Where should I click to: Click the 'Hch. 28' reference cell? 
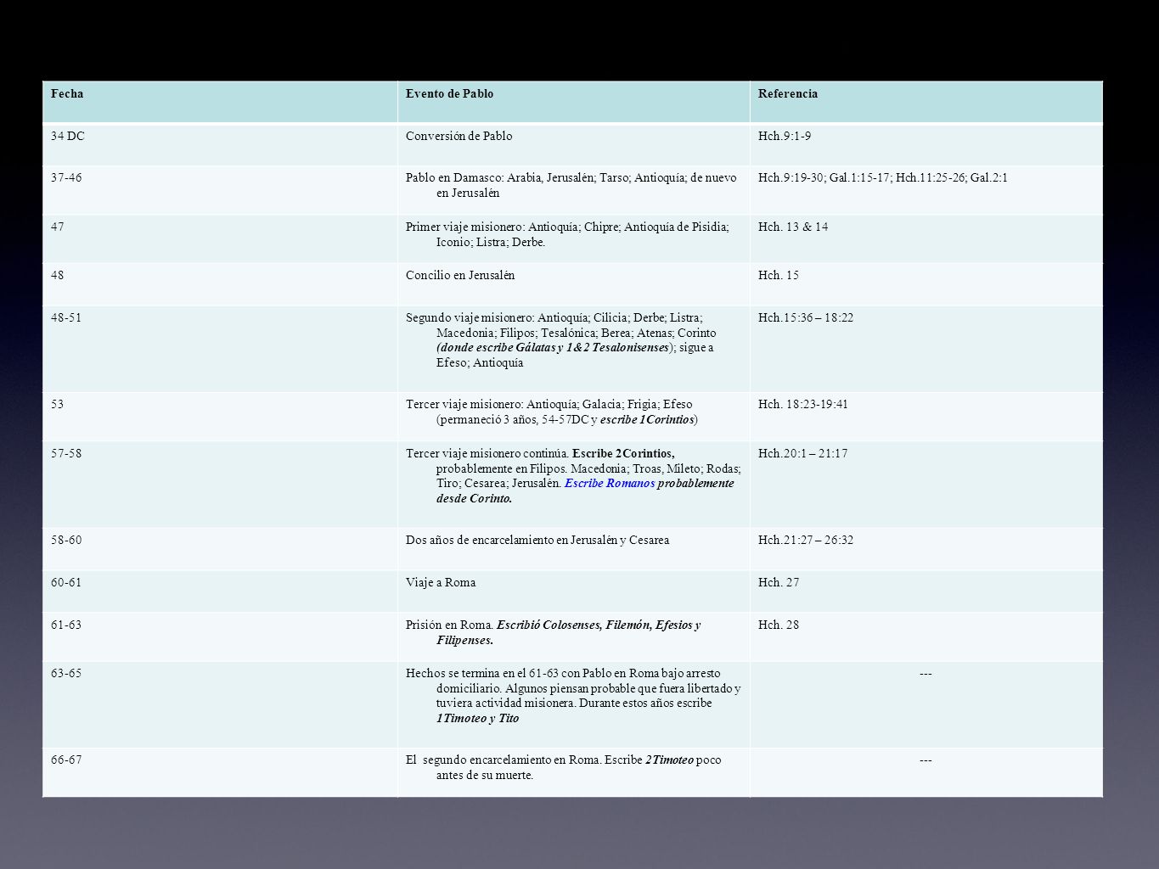click(x=926, y=636)
